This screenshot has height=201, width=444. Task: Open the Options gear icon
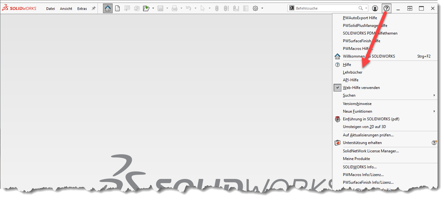[x=255, y=9]
